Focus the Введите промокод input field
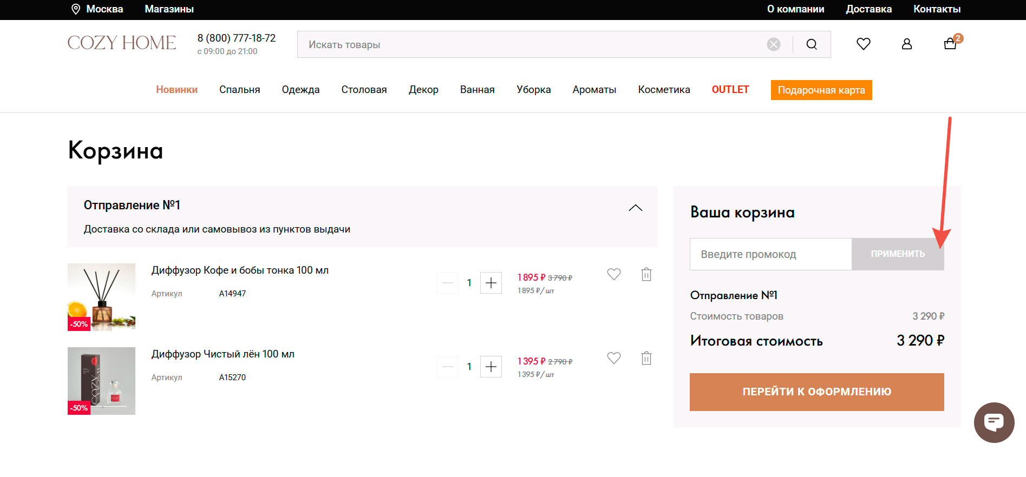 coord(770,254)
